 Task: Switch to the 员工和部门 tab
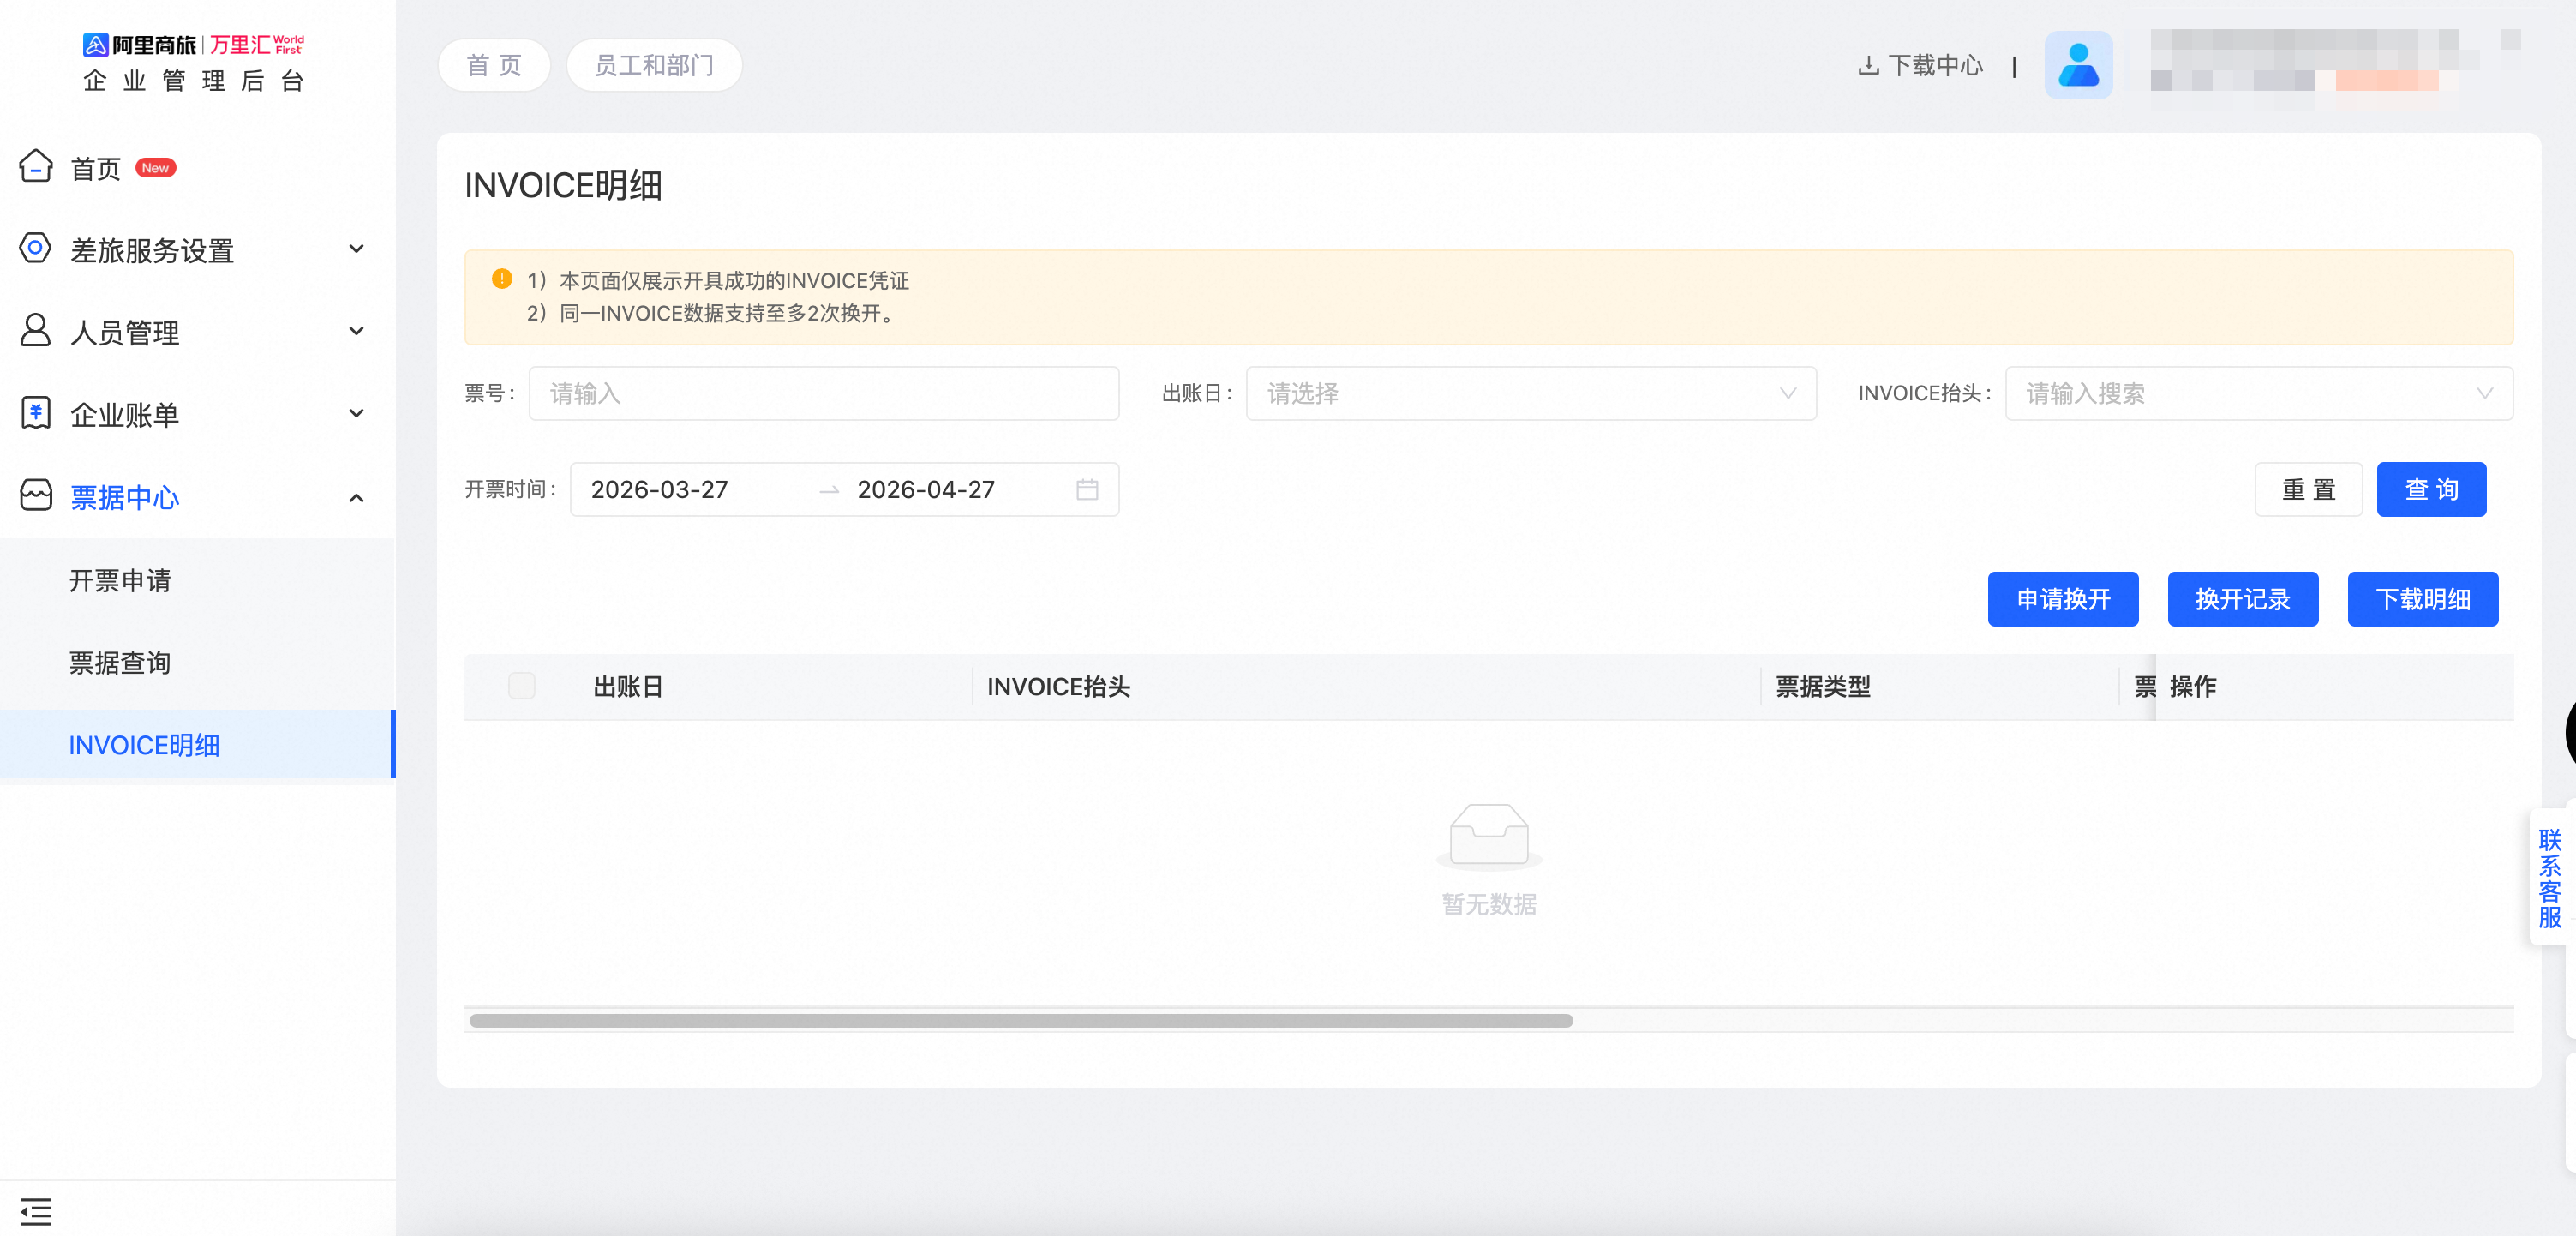[654, 65]
